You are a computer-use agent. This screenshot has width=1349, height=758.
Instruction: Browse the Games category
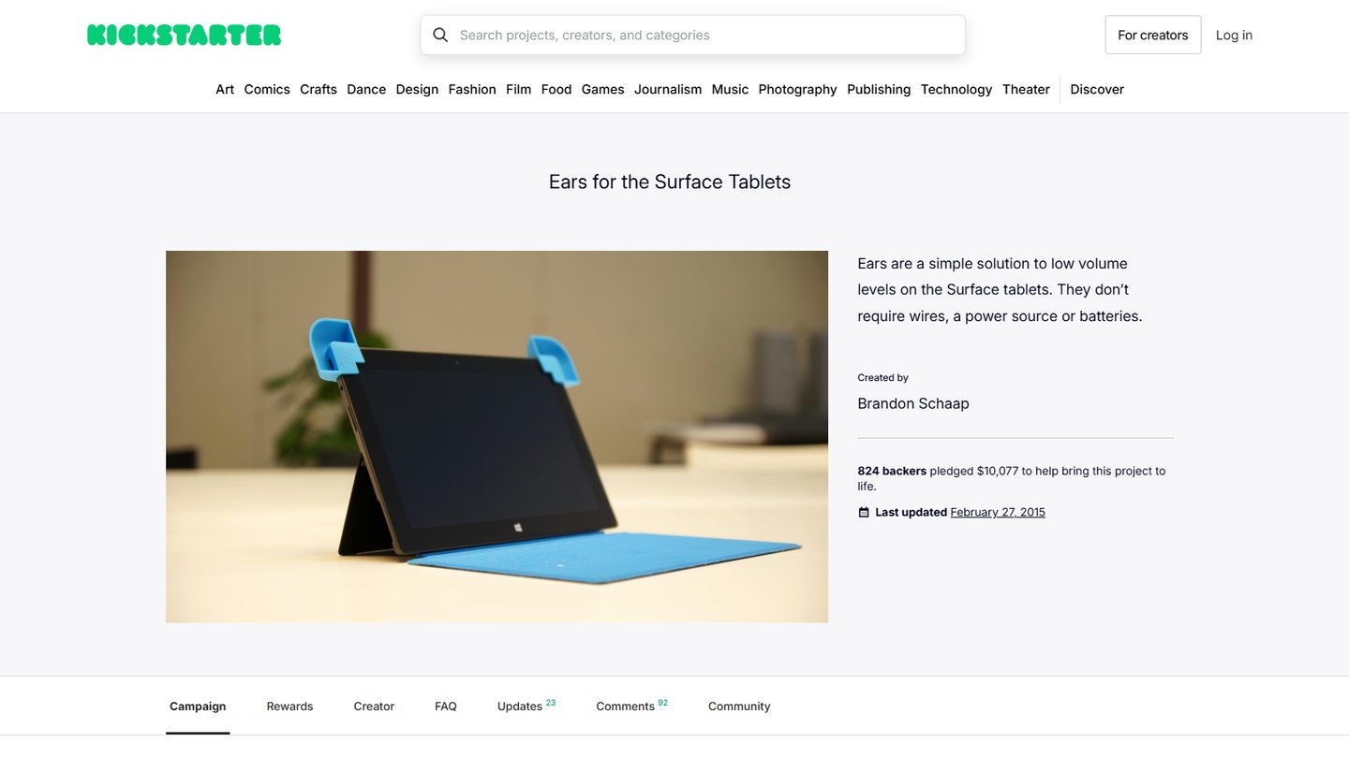coord(602,89)
